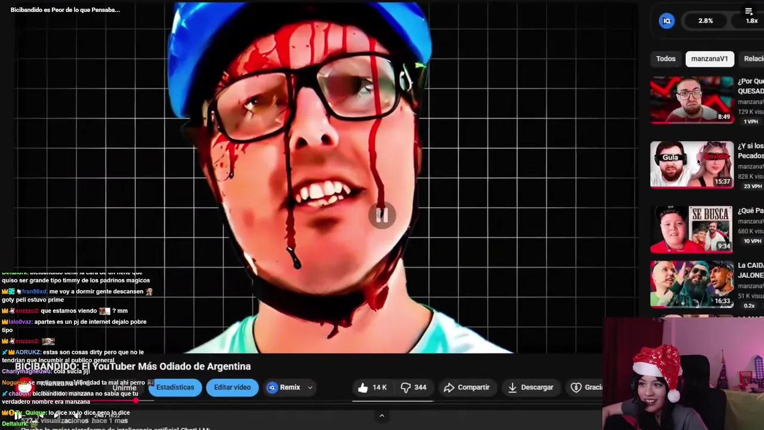Select the manzanaV1 filter tab
Viewport: 764px width, 430px height.
(x=709, y=59)
